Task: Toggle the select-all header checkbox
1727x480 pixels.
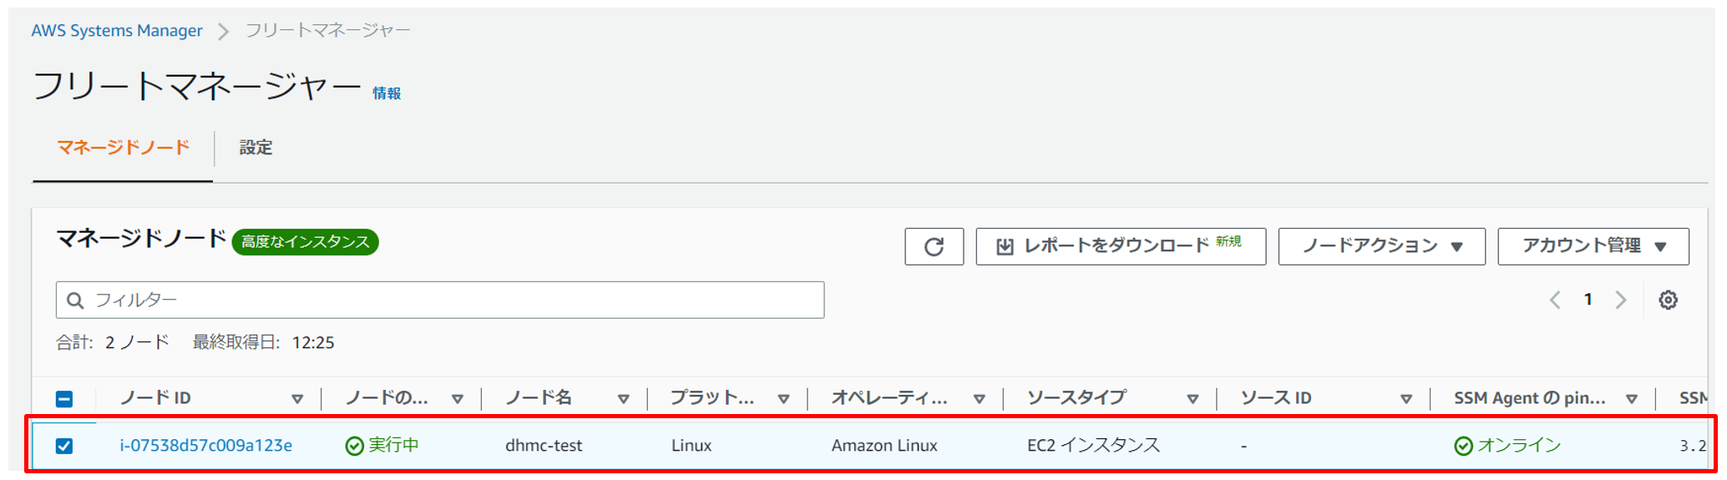Action: point(64,399)
